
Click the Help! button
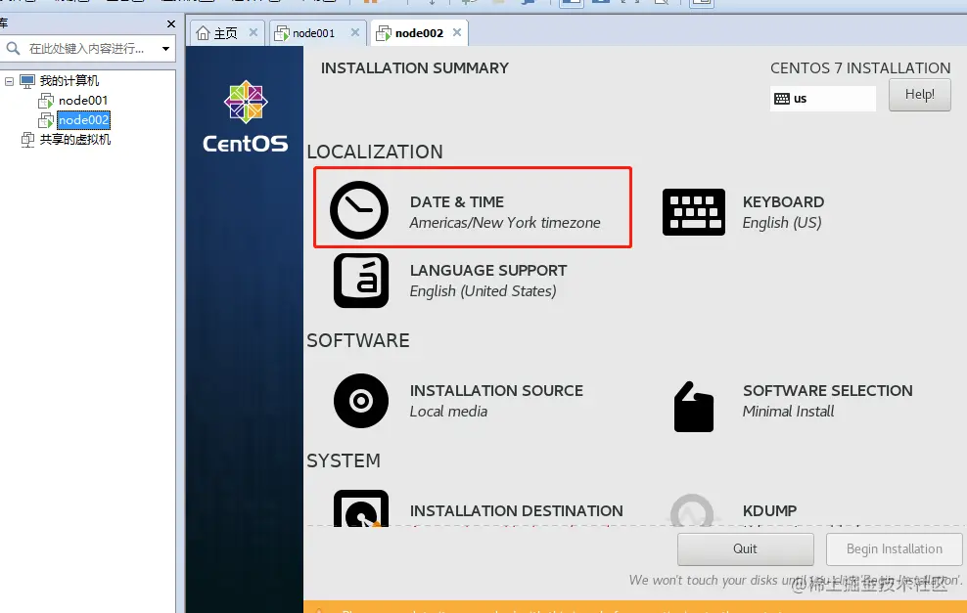[x=919, y=94]
